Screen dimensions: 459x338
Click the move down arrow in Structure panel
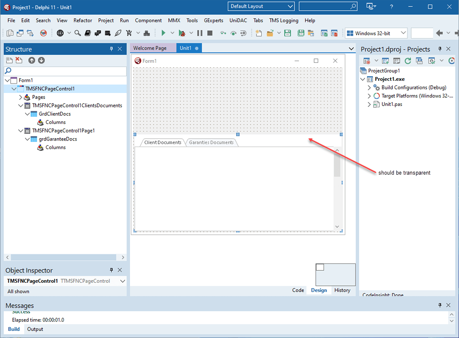[42, 61]
